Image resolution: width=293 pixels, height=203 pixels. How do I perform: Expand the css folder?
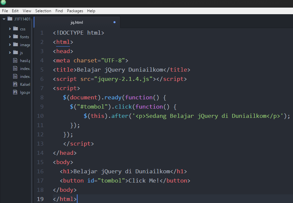click(x=10, y=29)
